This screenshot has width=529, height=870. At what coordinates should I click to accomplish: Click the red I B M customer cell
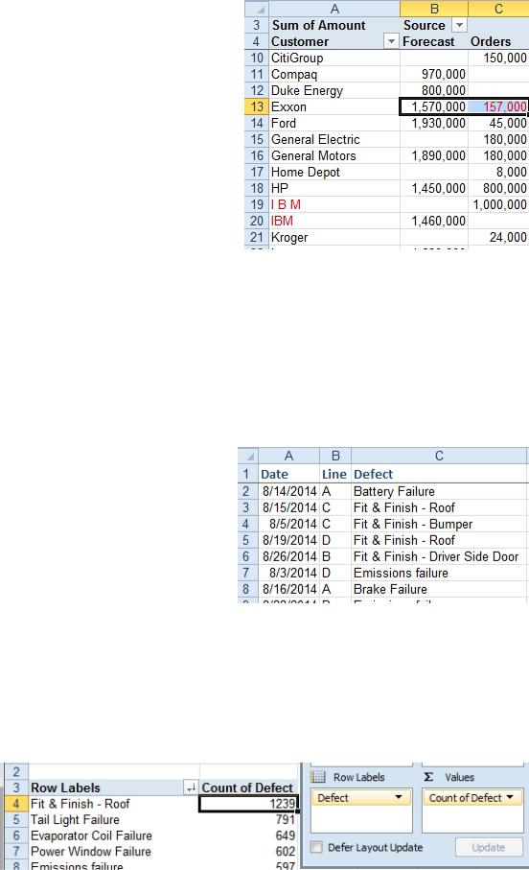(x=334, y=204)
